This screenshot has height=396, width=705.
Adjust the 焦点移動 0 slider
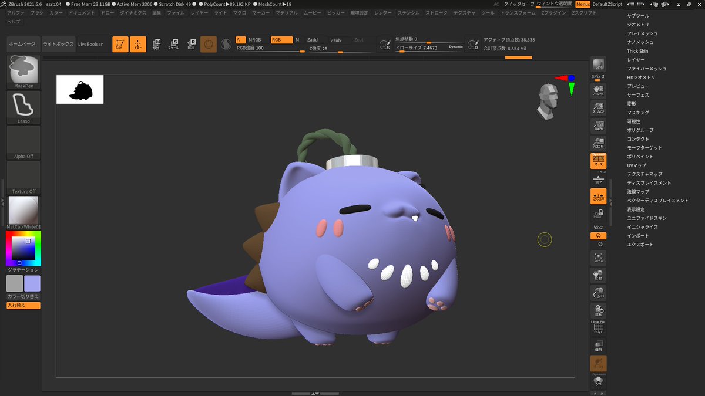click(x=429, y=39)
